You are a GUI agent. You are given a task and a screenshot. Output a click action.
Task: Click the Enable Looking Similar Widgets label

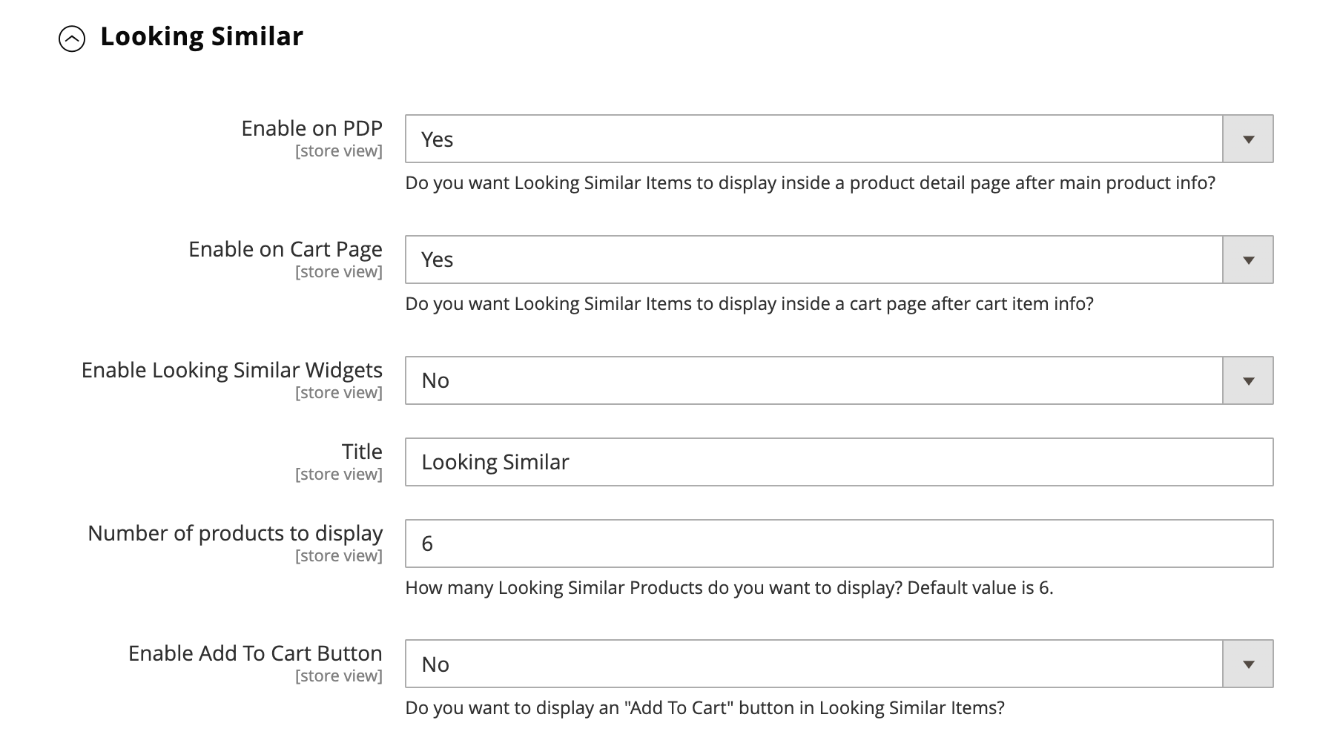(x=232, y=369)
